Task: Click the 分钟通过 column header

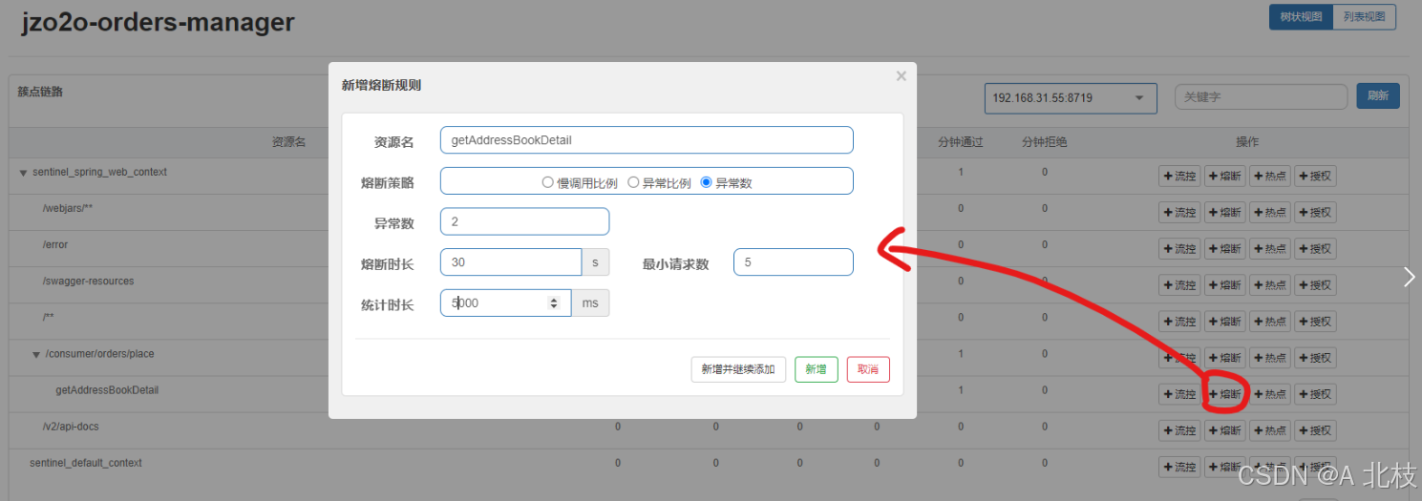Action: point(960,142)
